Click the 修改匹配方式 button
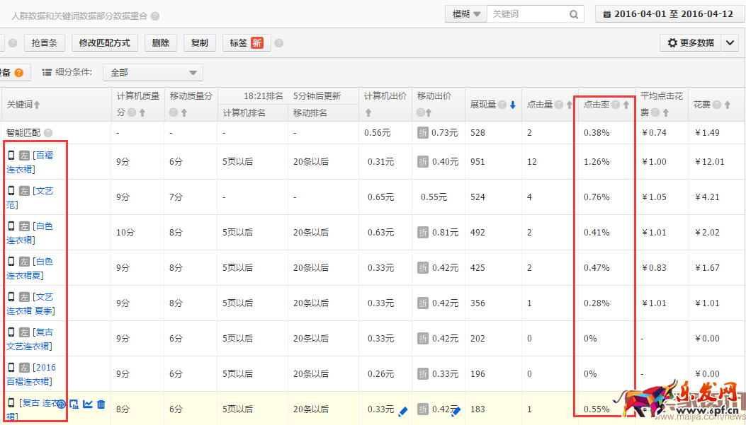The width and height of the screenshot is (746, 425). [105, 43]
